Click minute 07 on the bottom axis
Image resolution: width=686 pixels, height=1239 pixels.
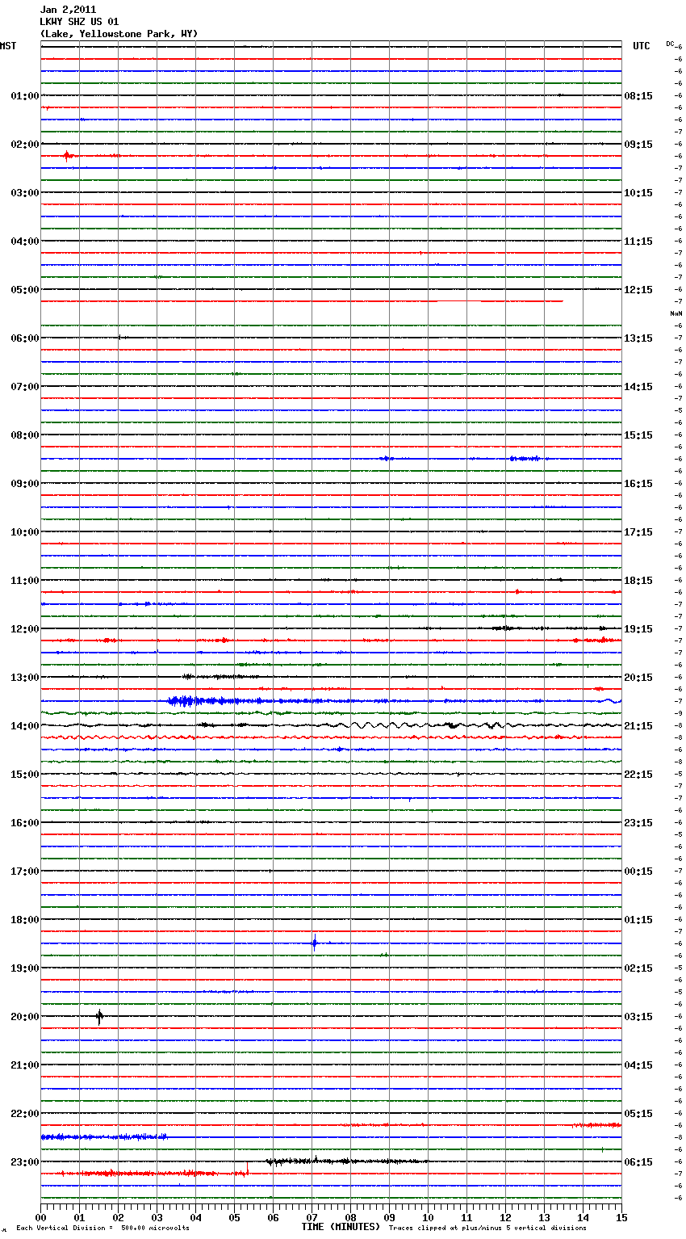(x=312, y=1217)
